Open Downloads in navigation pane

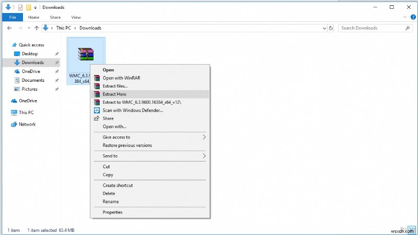point(32,63)
